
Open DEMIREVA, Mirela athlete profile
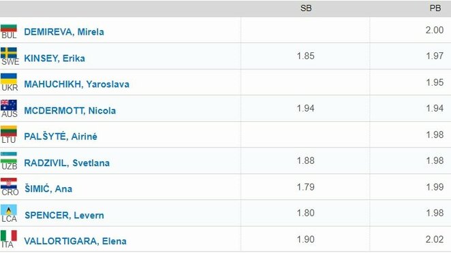64,31
